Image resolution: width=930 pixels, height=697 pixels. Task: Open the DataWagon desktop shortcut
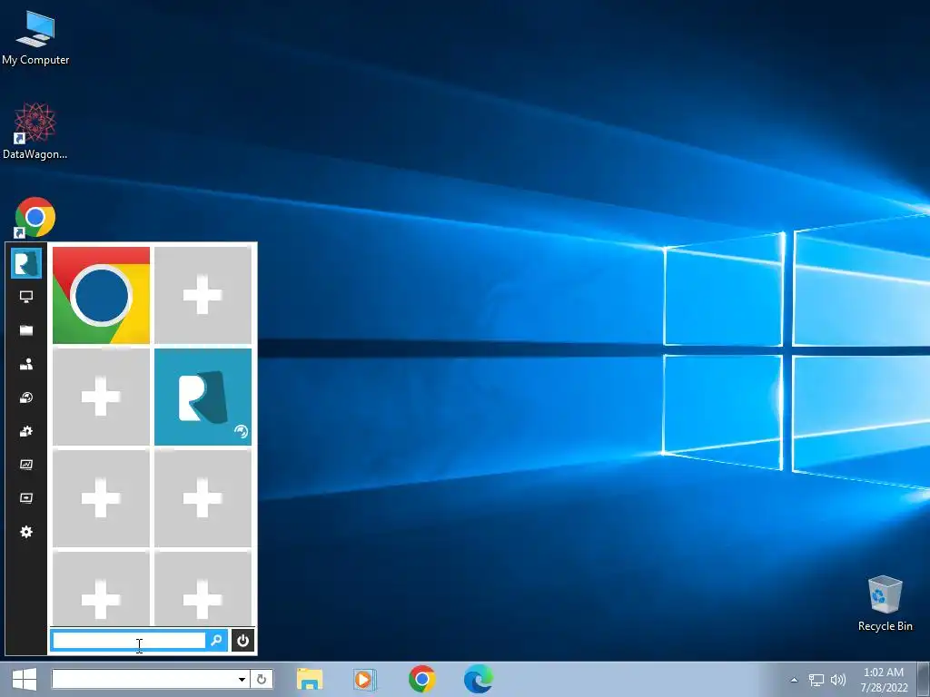[35, 132]
